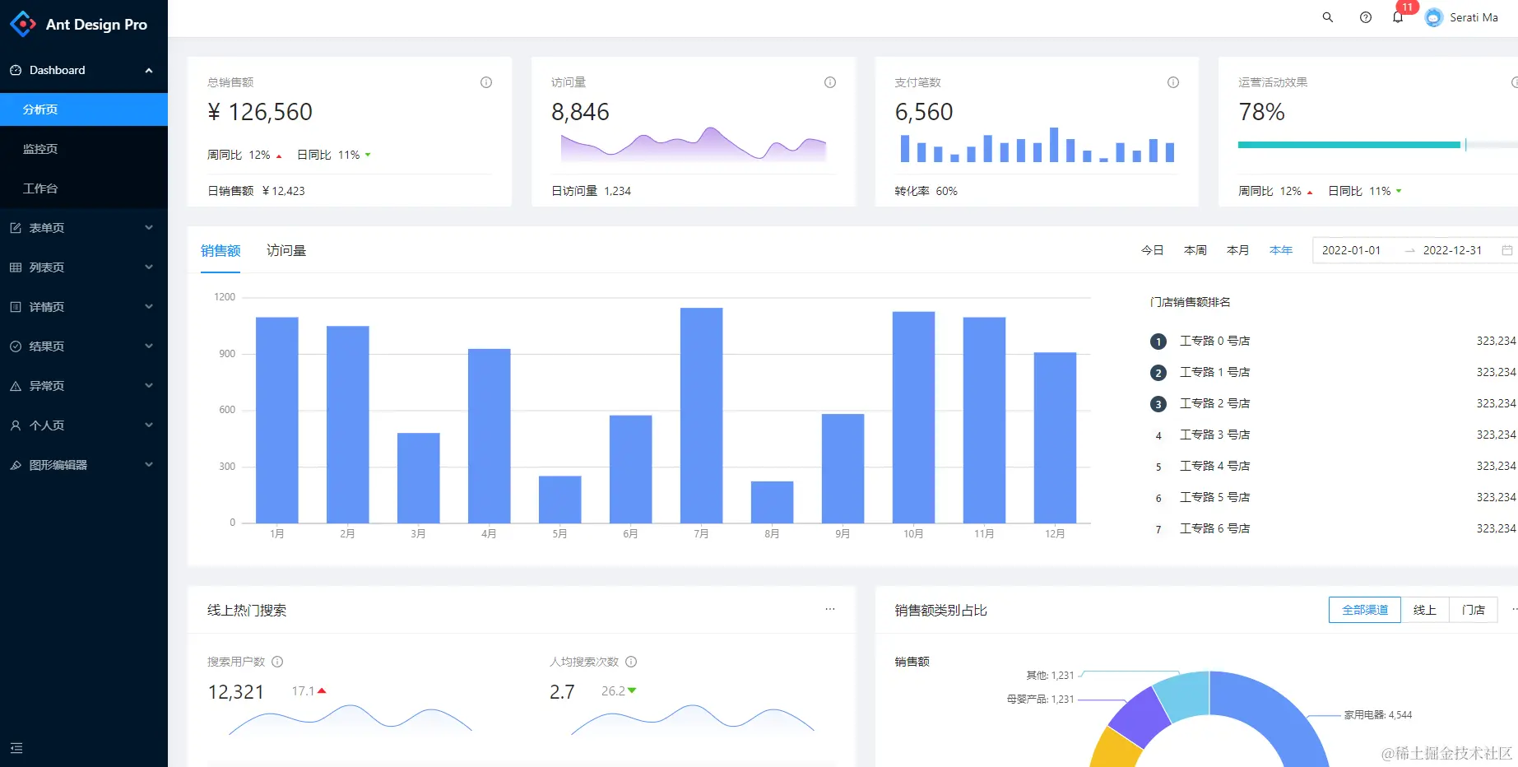The height and width of the screenshot is (767, 1518).
Task: Click 工专路 0 号店 ranking row
Action: click(x=1333, y=341)
